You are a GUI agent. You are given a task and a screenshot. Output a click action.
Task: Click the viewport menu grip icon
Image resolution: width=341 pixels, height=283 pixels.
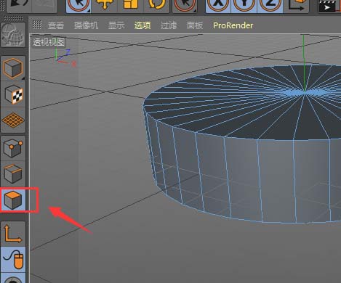(37, 25)
